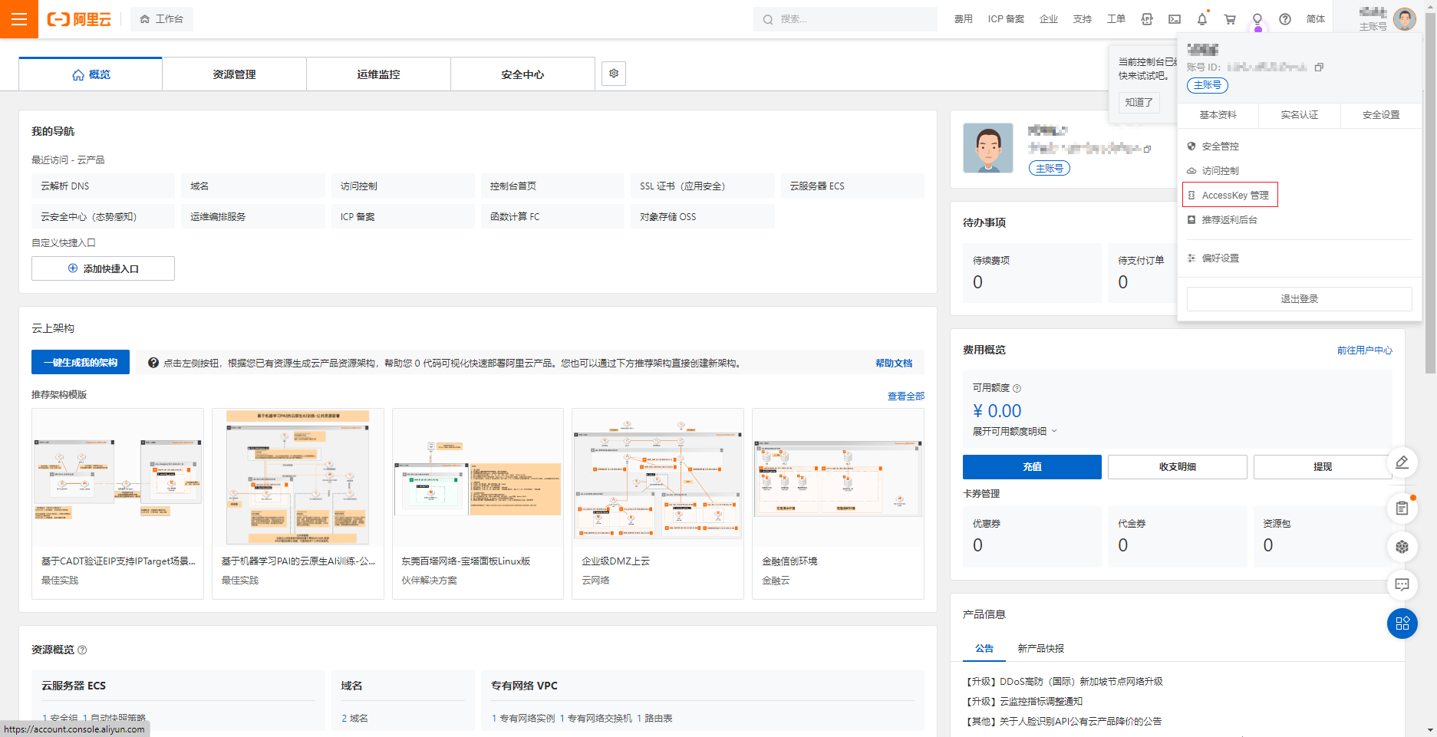The image size is (1437, 737).
Task: Open the 工单 header menu
Action: pyautogui.click(x=1116, y=19)
